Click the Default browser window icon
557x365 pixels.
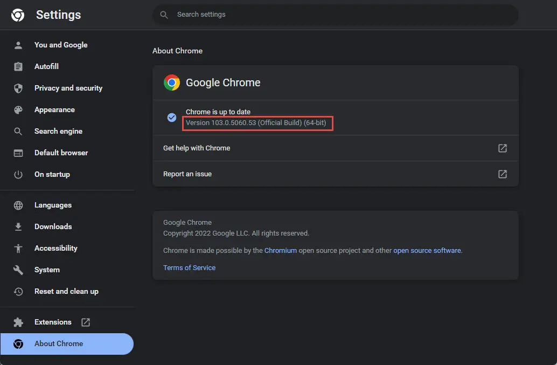point(18,153)
